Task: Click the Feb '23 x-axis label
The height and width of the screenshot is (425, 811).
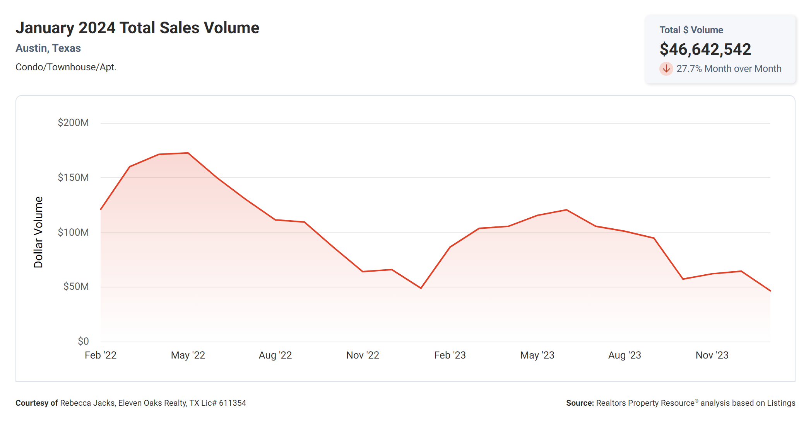Action: pos(450,355)
